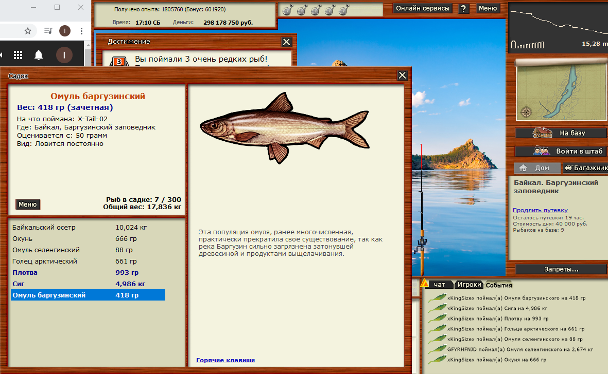The width and height of the screenshot is (608, 374).
Task: Switch to the чат tab
Action: point(440,285)
